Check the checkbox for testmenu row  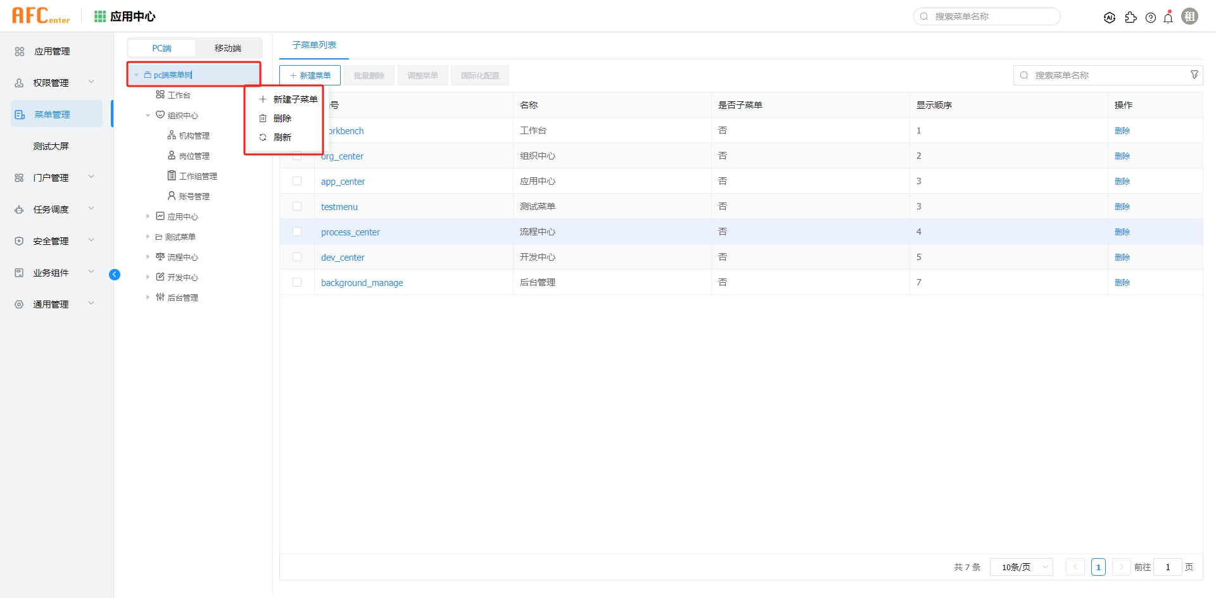(298, 206)
